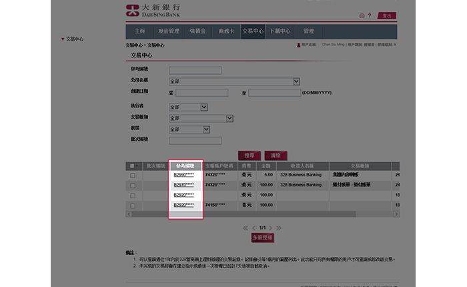Screen dimensions: 467x287
Task: Click the 收款人名稱 column header
Action: (x=302, y=166)
